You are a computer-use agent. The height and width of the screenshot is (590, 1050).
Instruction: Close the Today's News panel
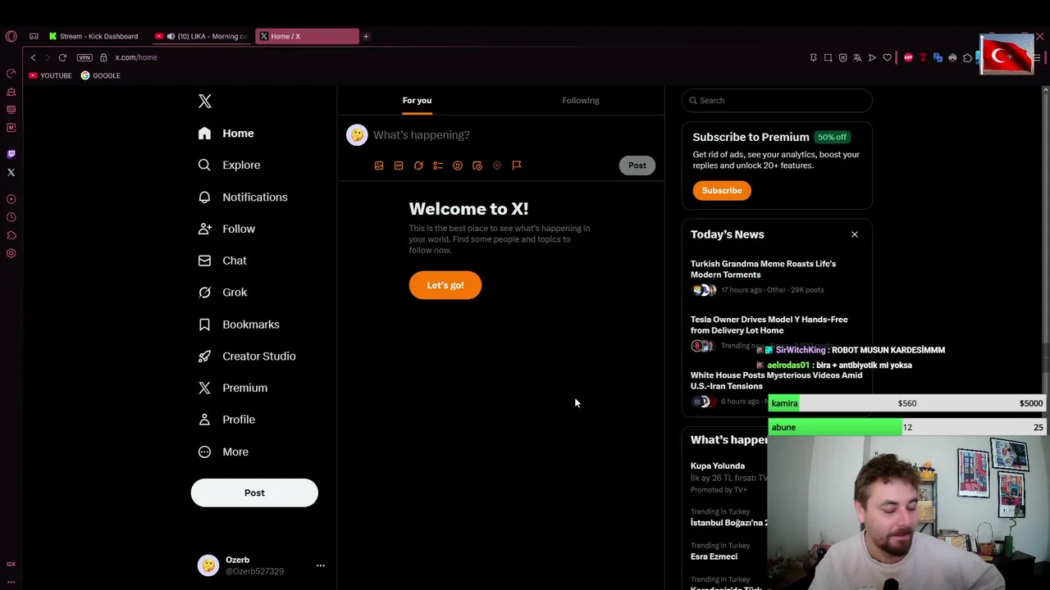coord(855,234)
